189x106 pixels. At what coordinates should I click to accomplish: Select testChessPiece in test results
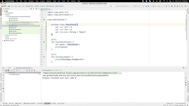(15, 74)
